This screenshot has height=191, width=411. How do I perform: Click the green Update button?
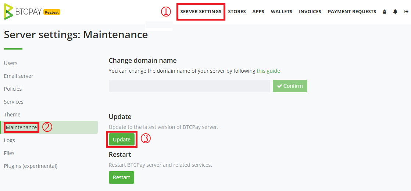pos(122,140)
